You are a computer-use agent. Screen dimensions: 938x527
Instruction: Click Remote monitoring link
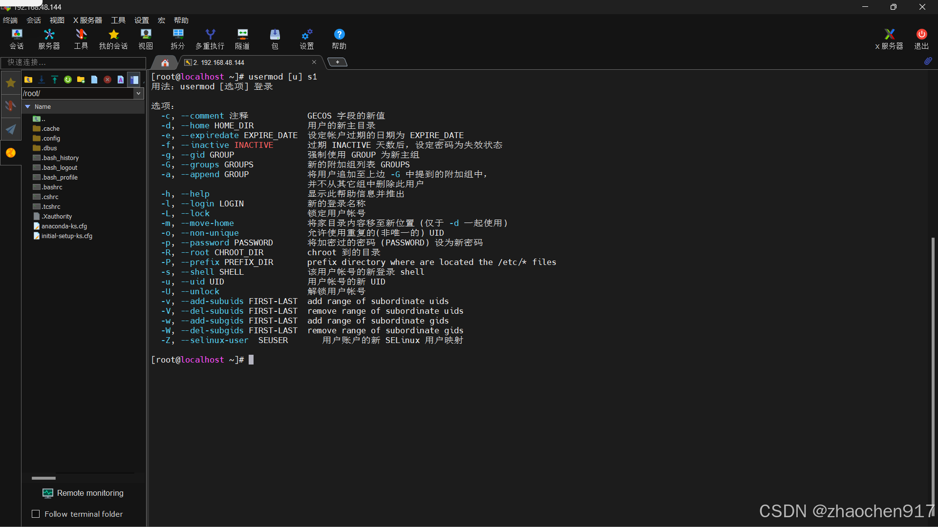[x=90, y=493]
